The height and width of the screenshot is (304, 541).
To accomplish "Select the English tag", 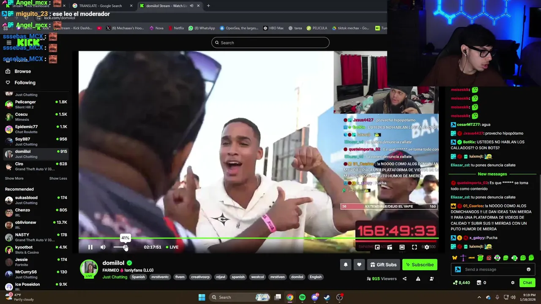I will coord(315,277).
